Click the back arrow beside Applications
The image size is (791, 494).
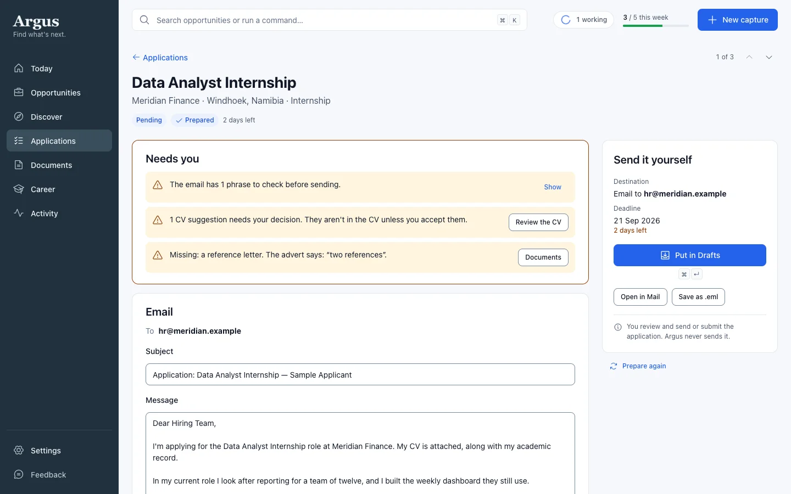click(x=136, y=57)
